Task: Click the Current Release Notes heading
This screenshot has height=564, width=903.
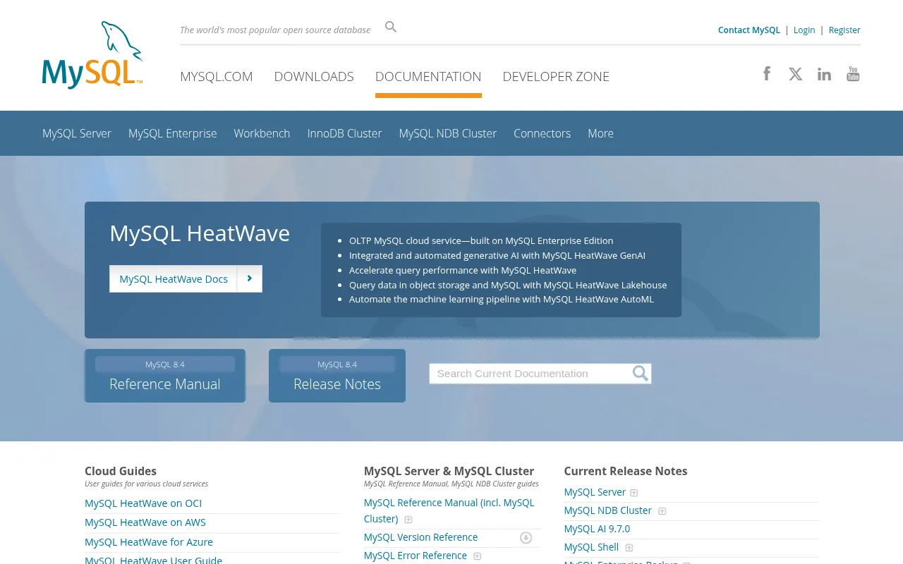Action: tap(626, 471)
